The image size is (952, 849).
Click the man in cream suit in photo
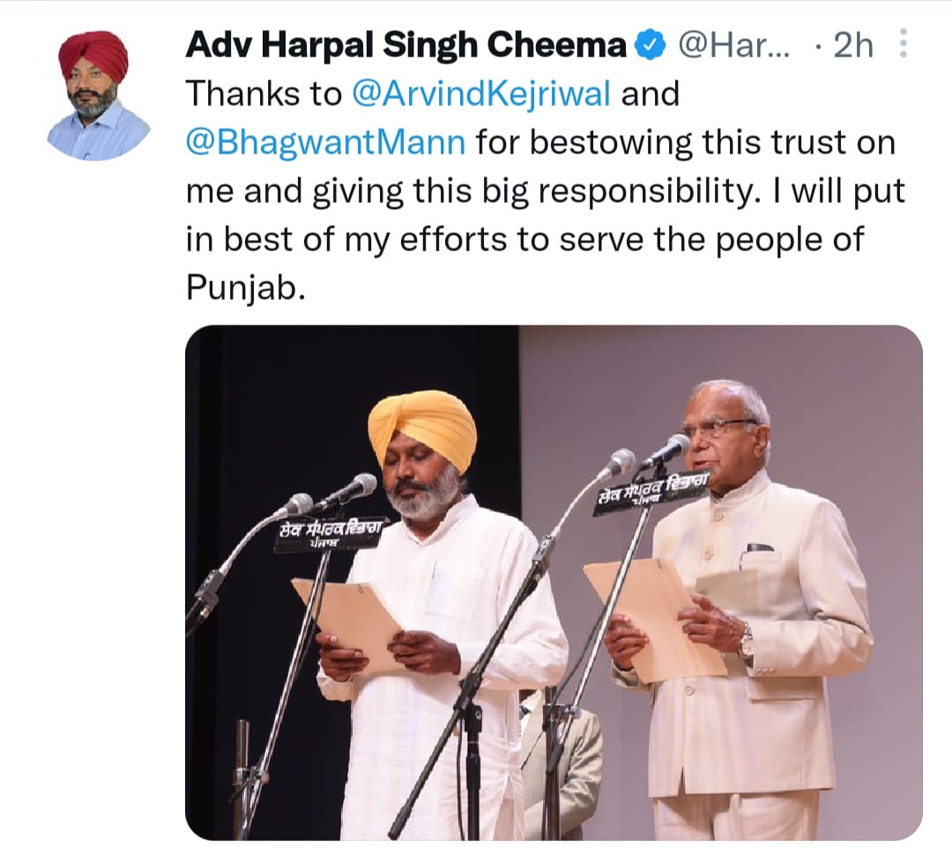pyautogui.click(x=747, y=607)
